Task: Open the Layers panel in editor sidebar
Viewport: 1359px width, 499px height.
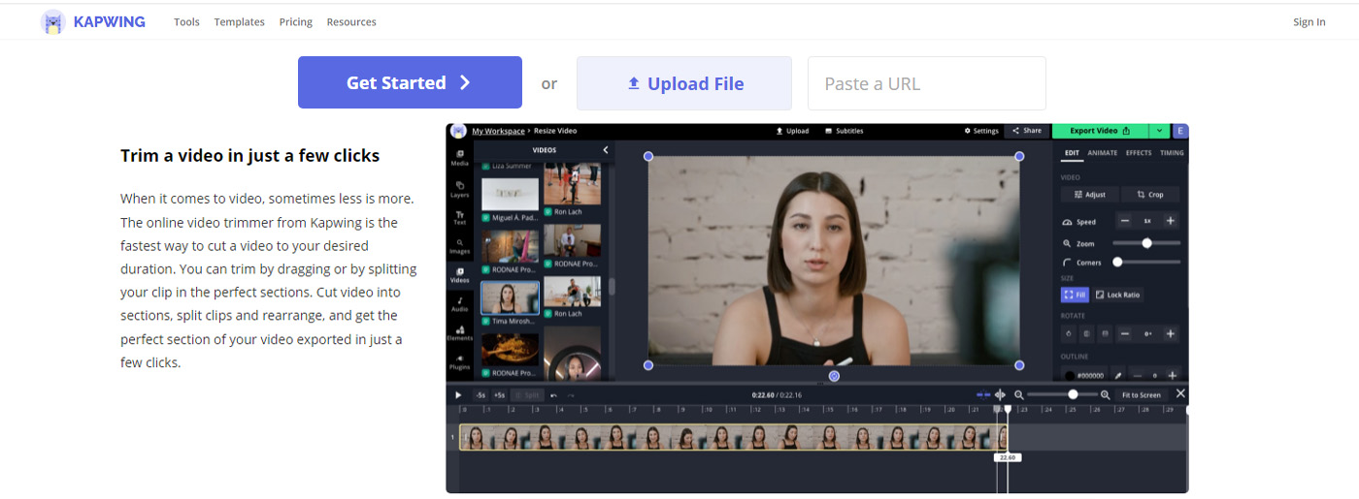Action: coord(459,187)
